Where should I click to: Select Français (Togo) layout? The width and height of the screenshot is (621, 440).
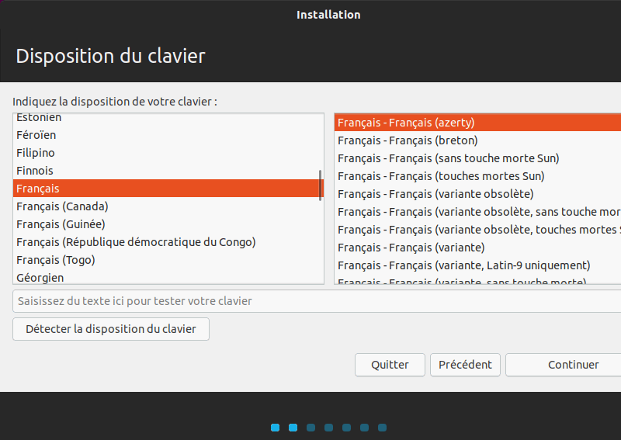55,260
